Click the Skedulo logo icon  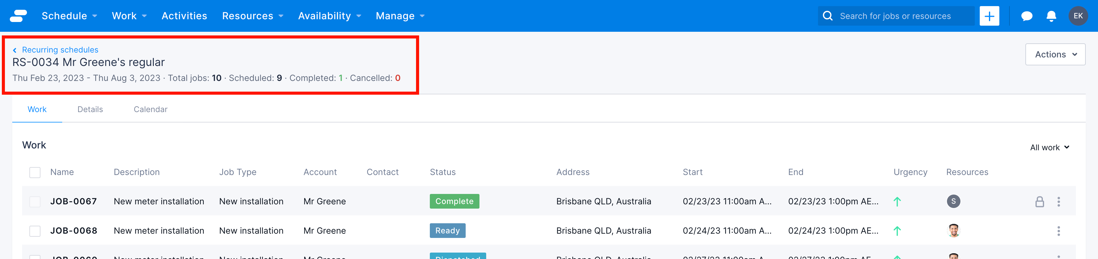point(18,16)
